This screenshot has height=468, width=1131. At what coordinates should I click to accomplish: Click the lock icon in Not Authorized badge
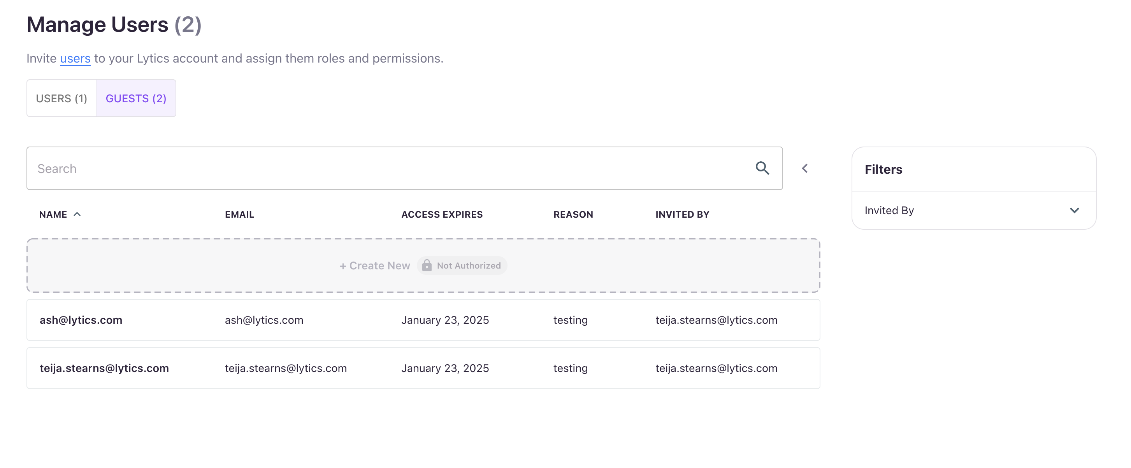click(x=427, y=265)
